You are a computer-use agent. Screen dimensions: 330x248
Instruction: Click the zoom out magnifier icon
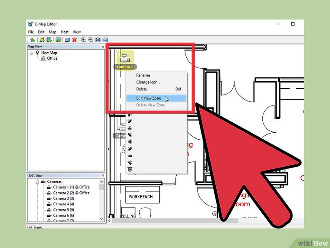91,40
